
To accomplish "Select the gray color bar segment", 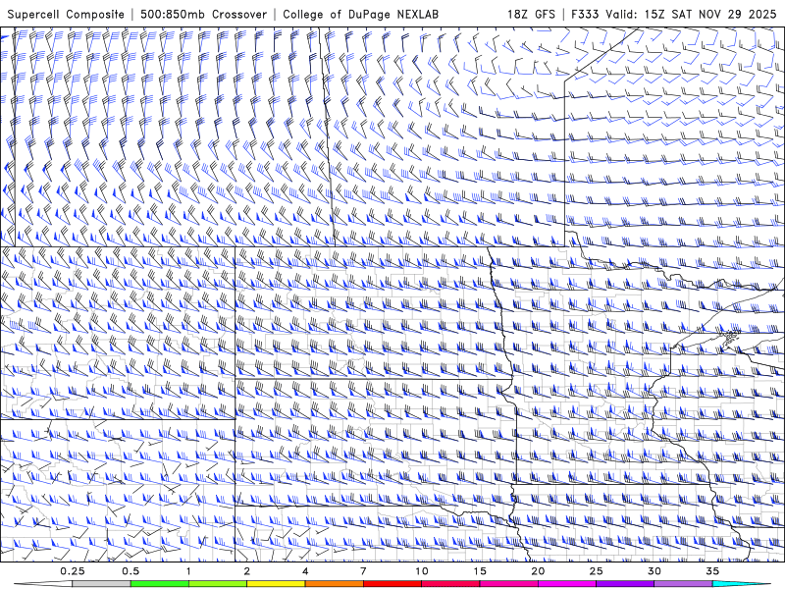I will tap(102, 584).
